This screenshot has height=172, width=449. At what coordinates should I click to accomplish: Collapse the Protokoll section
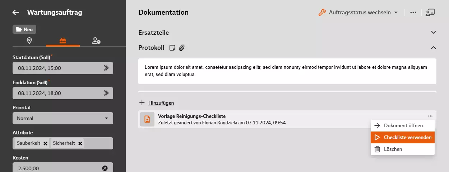pyautogui.click(x=433, y=48)
